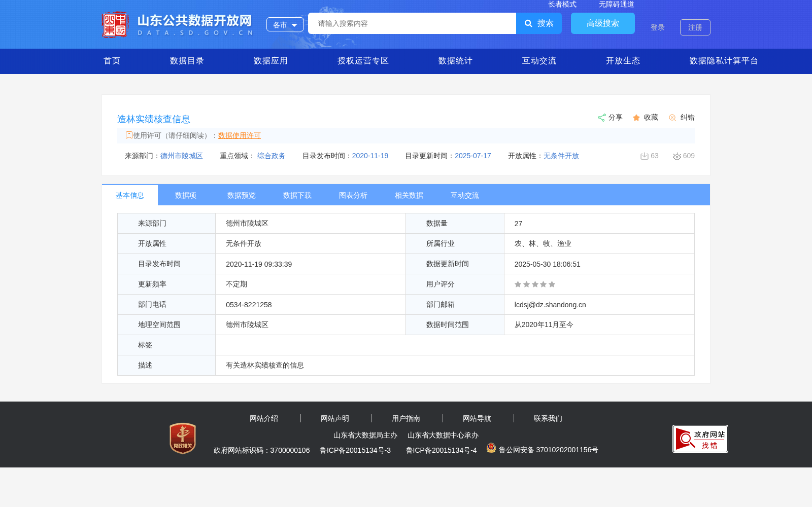Click the police emblem next to 鲁公网安备
Screen dimensions: 812x507
pos(491,448)
